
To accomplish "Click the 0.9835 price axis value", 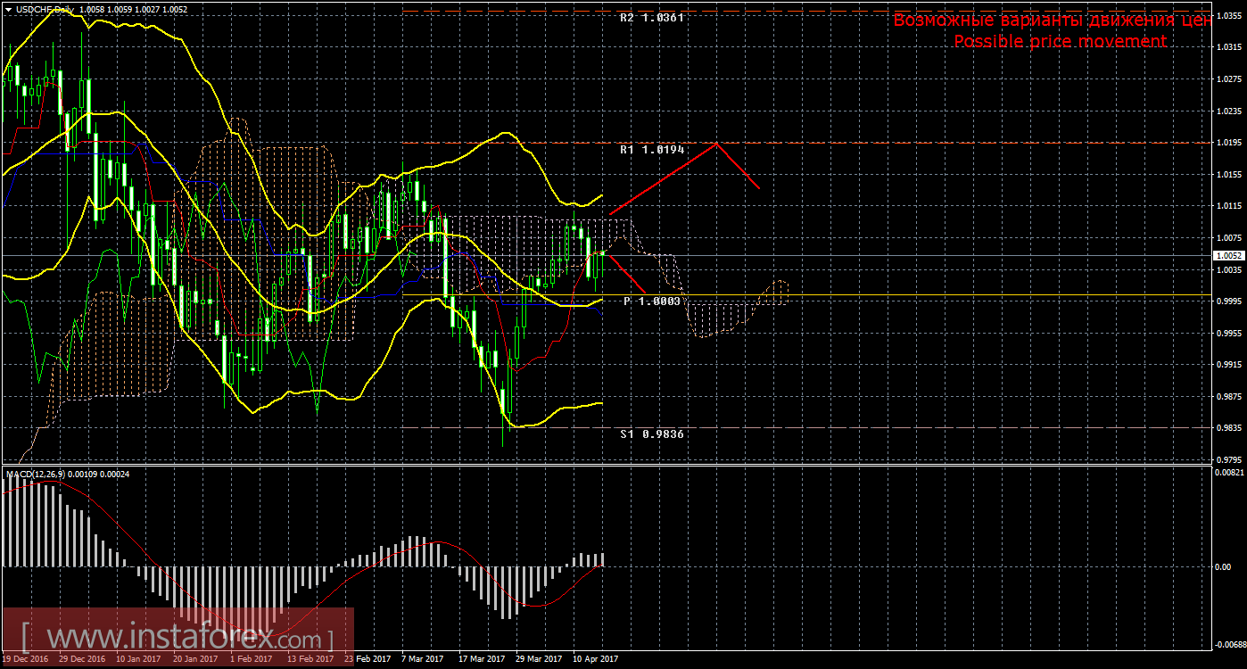I will coord(1229,428).
